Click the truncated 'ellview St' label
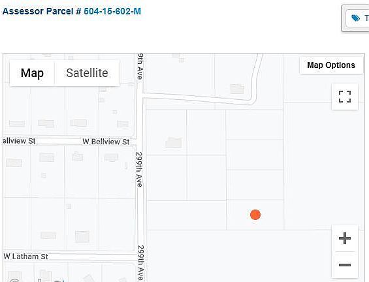The image size is (369, 282). [x=19, y=141]
